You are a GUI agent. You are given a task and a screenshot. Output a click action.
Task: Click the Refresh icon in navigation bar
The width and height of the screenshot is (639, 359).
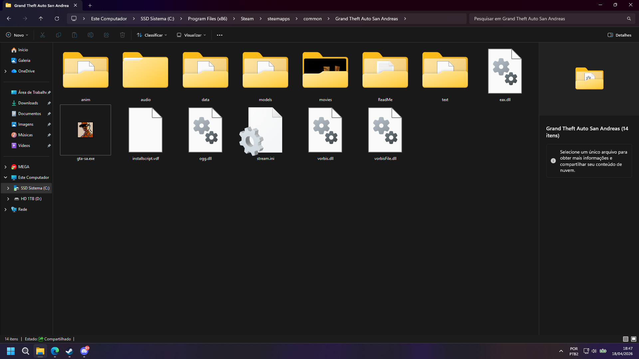[x=57, y=19]
